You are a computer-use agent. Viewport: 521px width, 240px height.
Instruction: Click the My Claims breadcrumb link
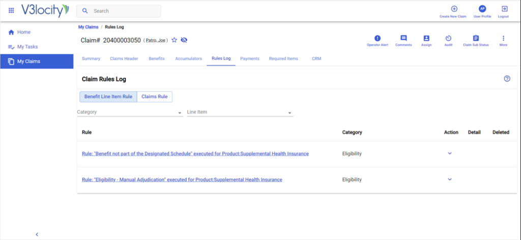[x=88, y=27]
